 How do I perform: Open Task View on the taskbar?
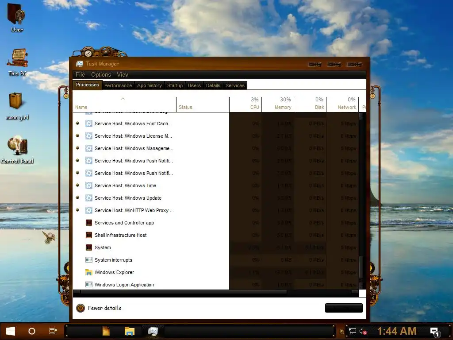[x=53, y=331]
